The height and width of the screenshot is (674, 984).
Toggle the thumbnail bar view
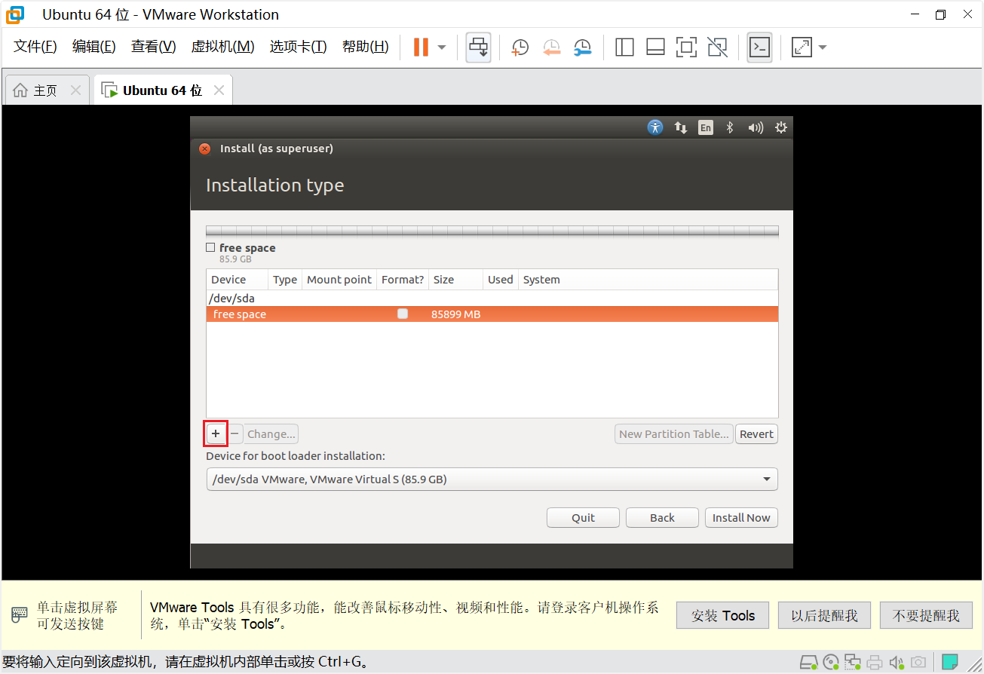pos(655,47)
